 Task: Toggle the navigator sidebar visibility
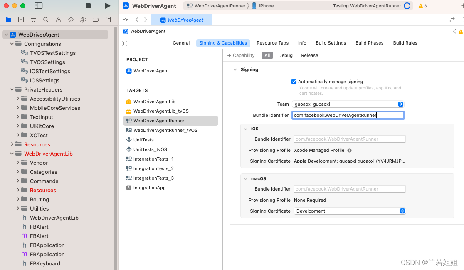click(x=39, y=6)
